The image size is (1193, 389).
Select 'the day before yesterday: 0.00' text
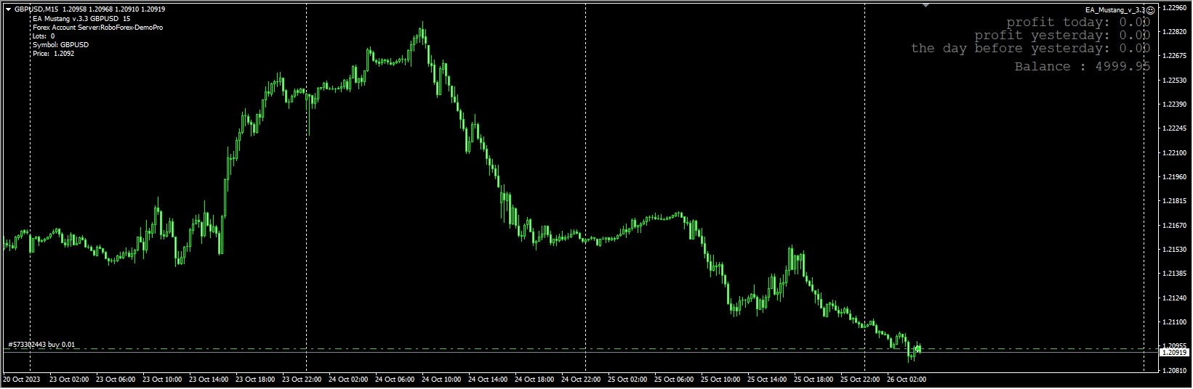(1030, 49)
